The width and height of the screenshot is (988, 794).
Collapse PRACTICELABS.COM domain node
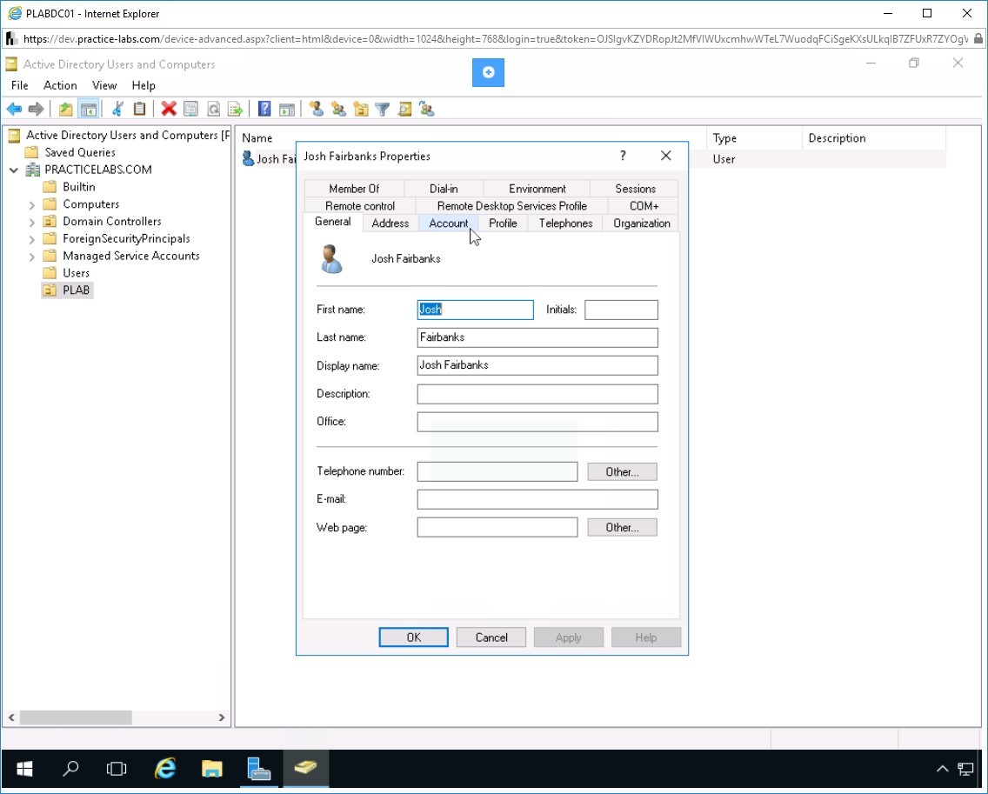(14, 170)
